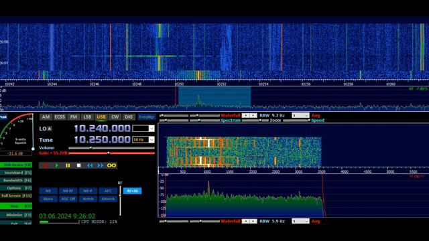Select AM demodulation mode
This screenshot has width=429, height=241.
click(46, 117)
